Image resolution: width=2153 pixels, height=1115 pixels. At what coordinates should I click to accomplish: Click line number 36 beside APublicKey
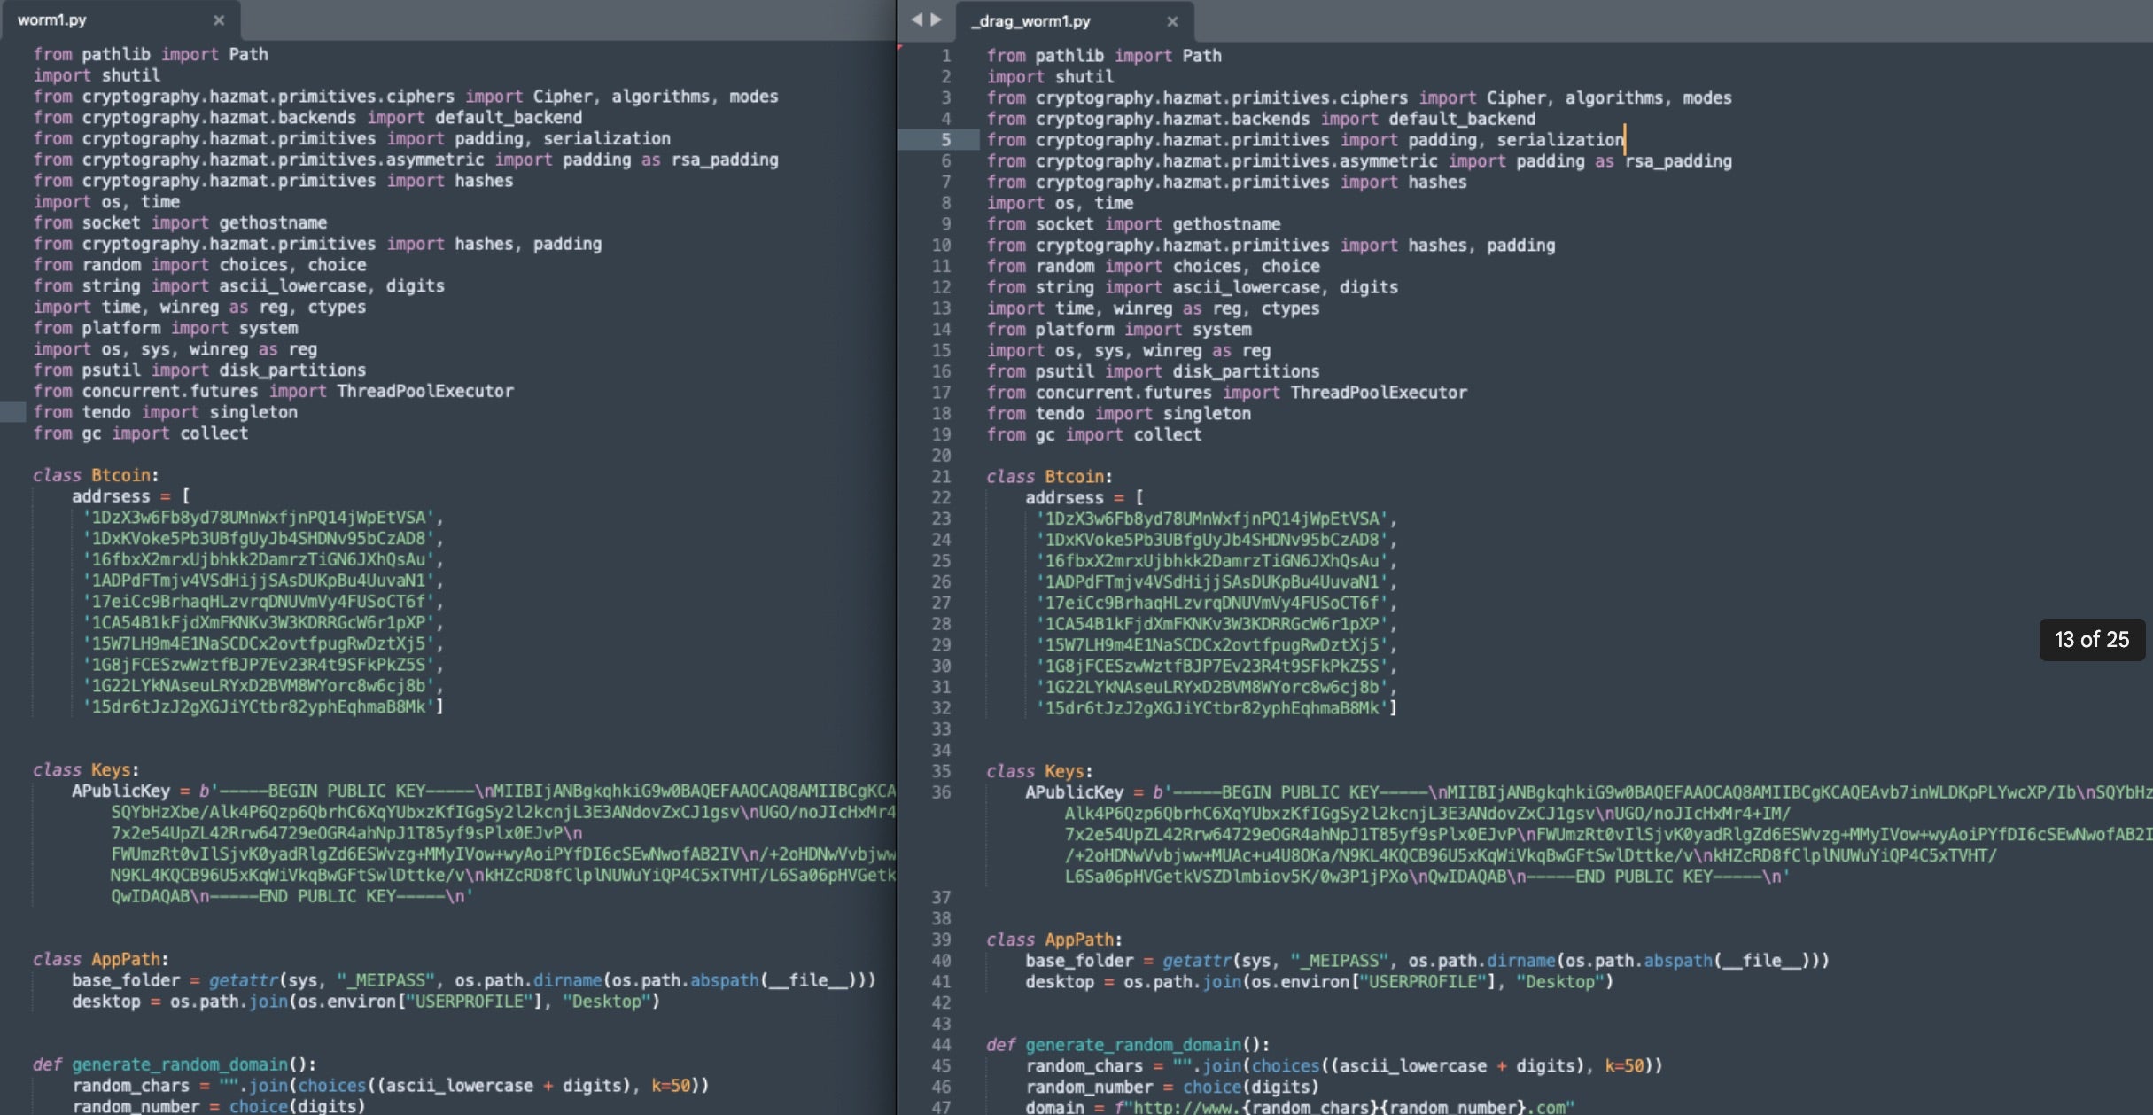tap(941, 792)
